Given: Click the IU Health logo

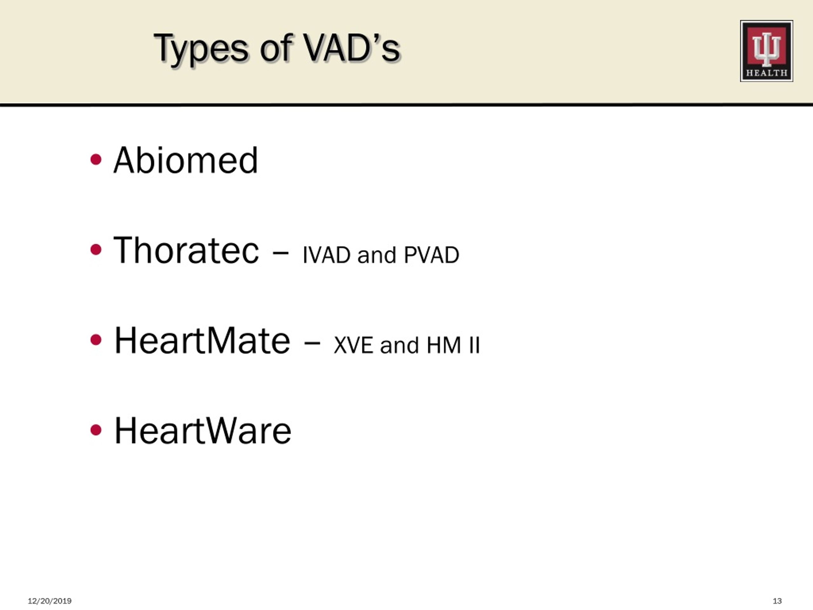Looking at the screenshot, I should click(x=766, y=51).
